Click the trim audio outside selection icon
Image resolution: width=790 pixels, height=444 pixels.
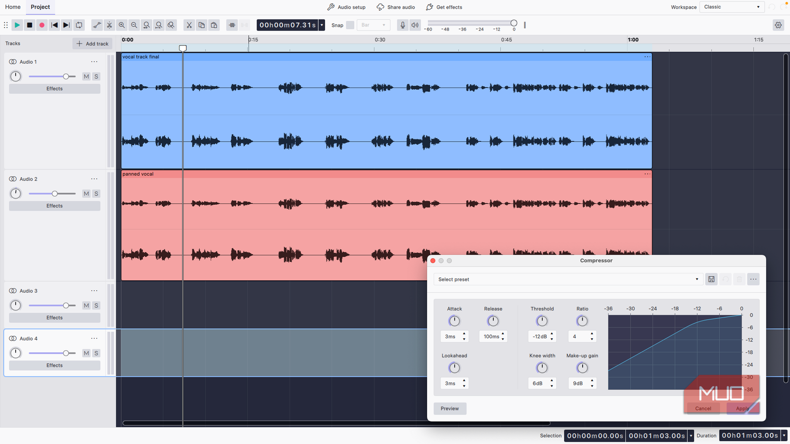coord(232,25)
